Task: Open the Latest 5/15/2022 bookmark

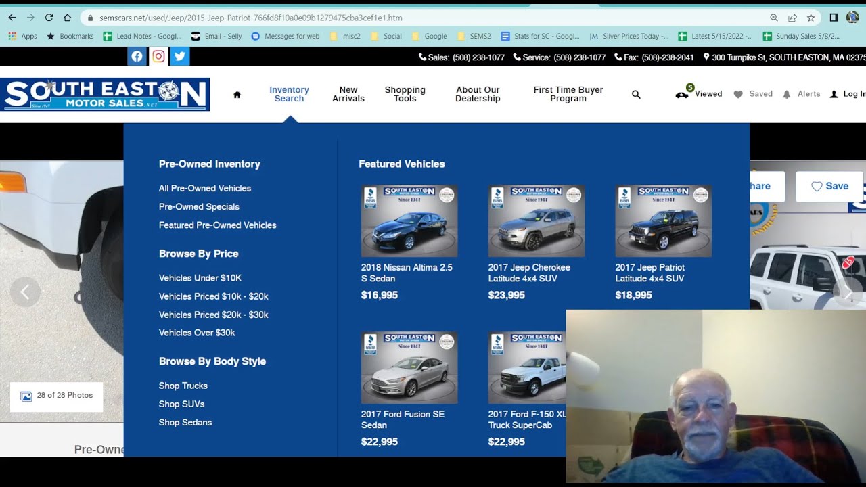Action: [716, 37]
